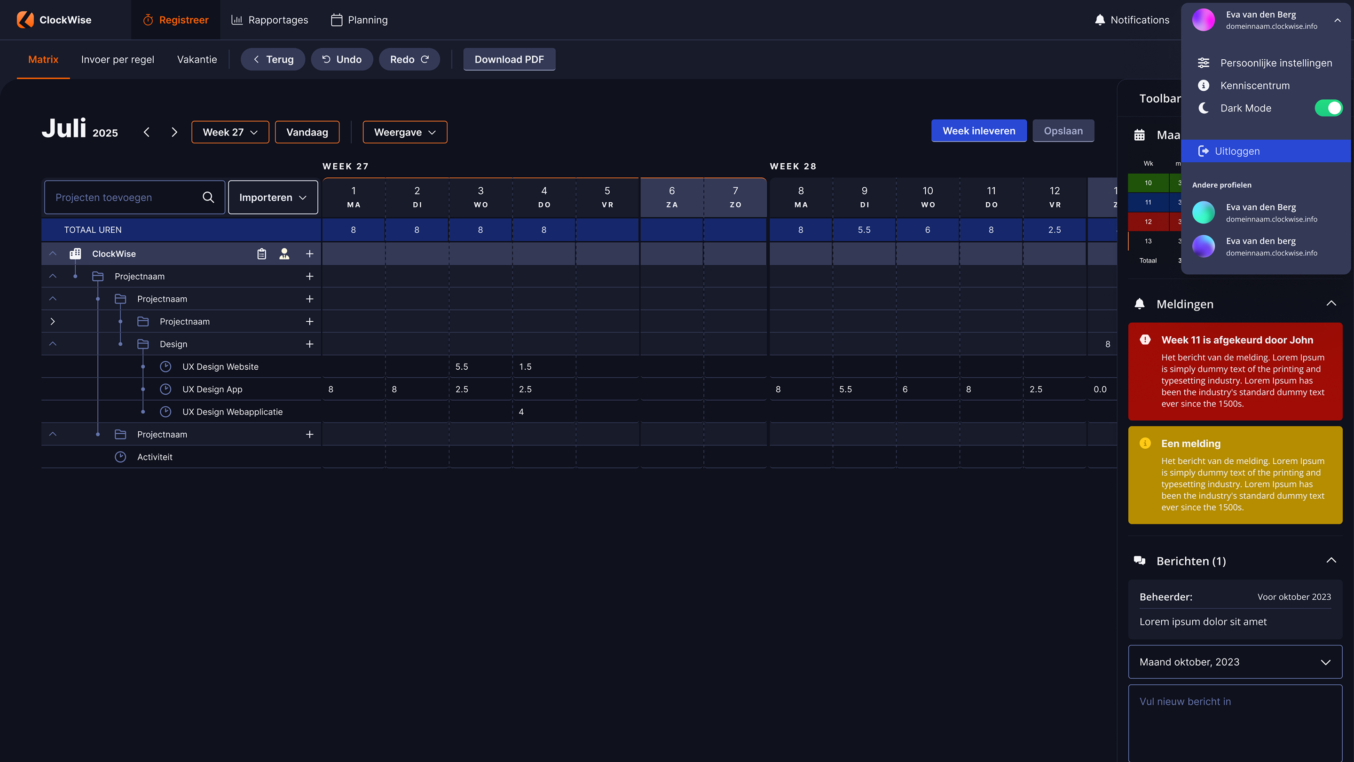Collapse the Meldingen section

pyautogui.click(x=1331, y=303)
